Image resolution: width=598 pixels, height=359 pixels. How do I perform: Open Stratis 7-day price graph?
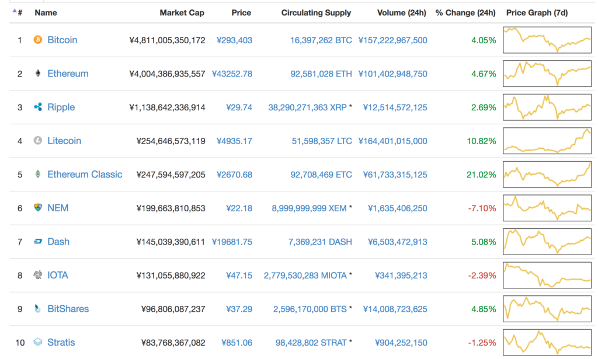tap(547, 342)
